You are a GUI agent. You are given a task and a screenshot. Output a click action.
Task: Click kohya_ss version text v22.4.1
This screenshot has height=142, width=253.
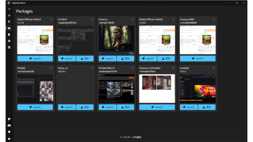(x=62, y=71)
